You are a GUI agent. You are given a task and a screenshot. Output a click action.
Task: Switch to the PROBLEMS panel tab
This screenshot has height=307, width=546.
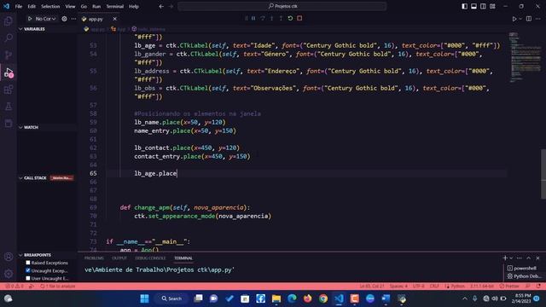94,258
